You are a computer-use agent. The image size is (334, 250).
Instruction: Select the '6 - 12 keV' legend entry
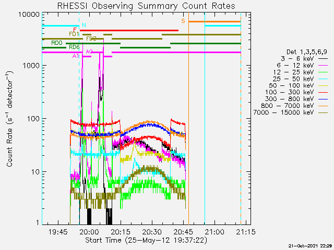(x=303, y=65)
